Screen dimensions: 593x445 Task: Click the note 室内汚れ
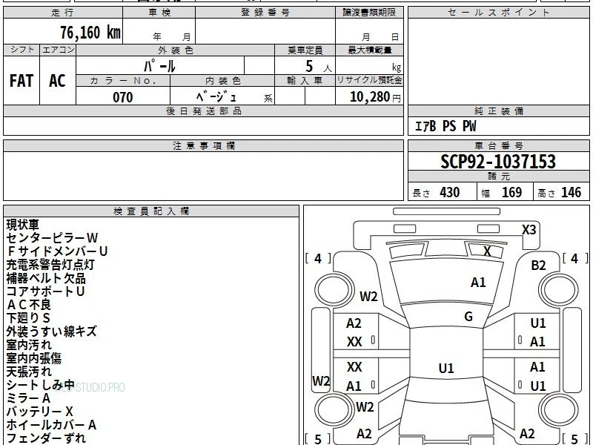point(29,345)
